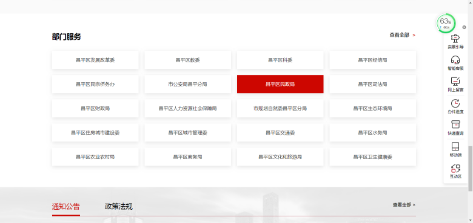The height and width of the screenshot is (223, 473).
Task: Open 昌平区经信局 department
Action: click(x=372, y=60)
